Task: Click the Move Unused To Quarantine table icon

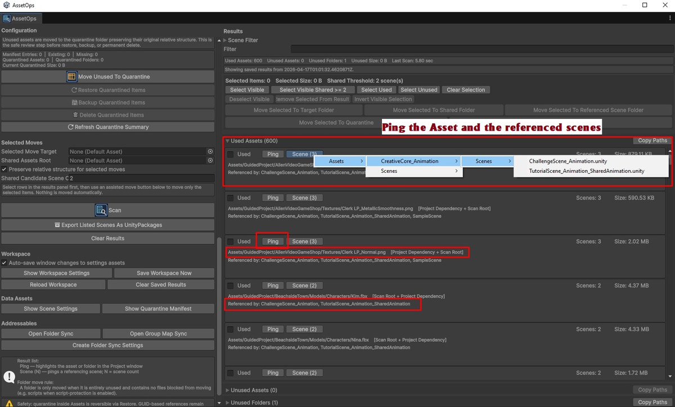Action: (71, 77)
